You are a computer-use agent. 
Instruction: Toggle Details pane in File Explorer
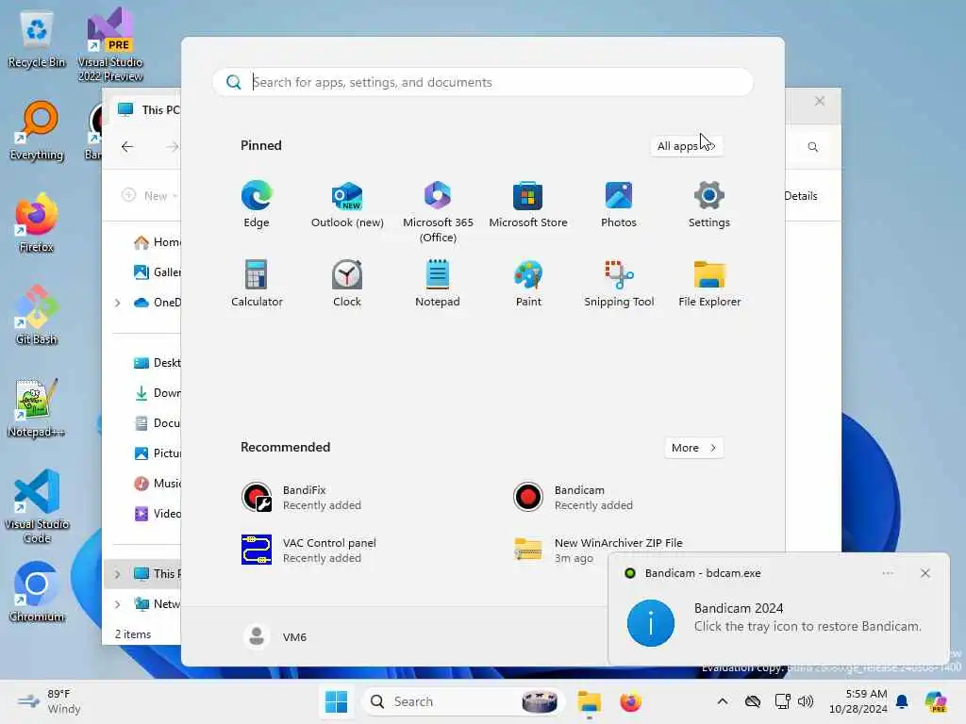coord(800,196)
